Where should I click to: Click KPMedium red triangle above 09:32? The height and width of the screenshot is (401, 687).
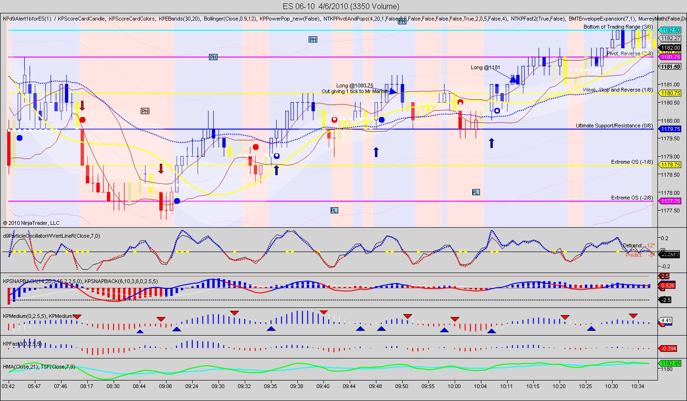(x=234, y=313)
